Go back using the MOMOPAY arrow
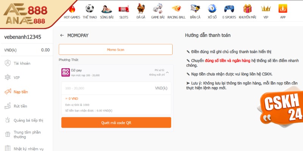Viewport: 303px width, 151px height. tap(62, 35)
